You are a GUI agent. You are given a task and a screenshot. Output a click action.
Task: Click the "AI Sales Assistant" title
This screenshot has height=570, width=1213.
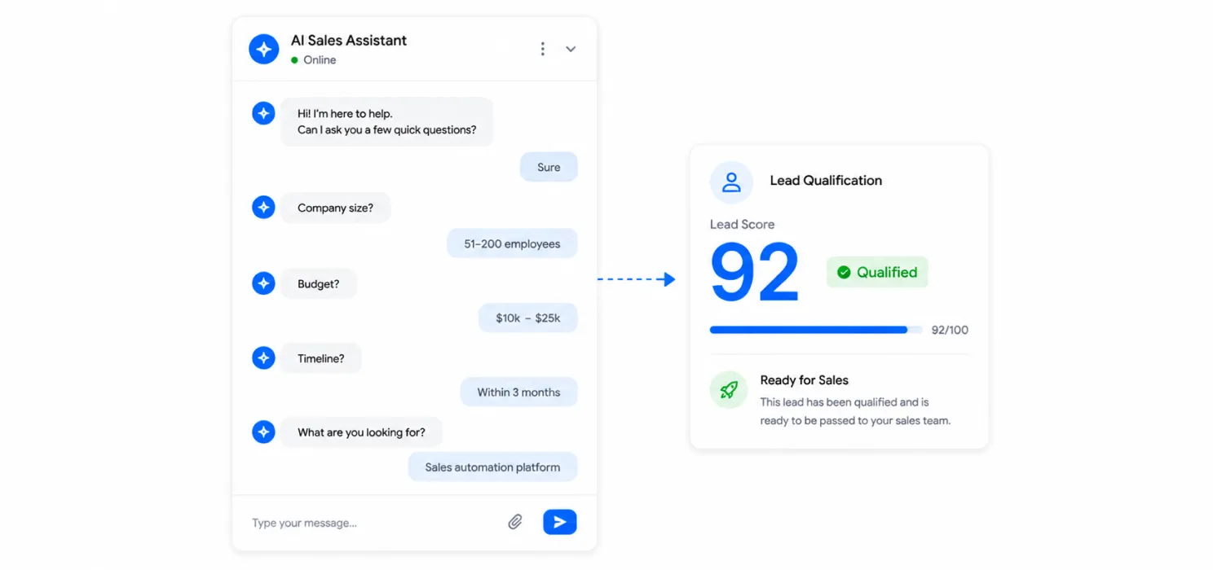349,40
